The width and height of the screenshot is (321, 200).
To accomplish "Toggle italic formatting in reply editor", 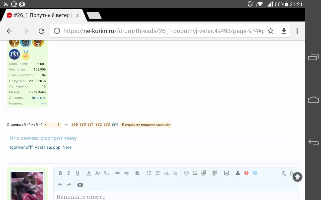I will (x=69, y=173).
